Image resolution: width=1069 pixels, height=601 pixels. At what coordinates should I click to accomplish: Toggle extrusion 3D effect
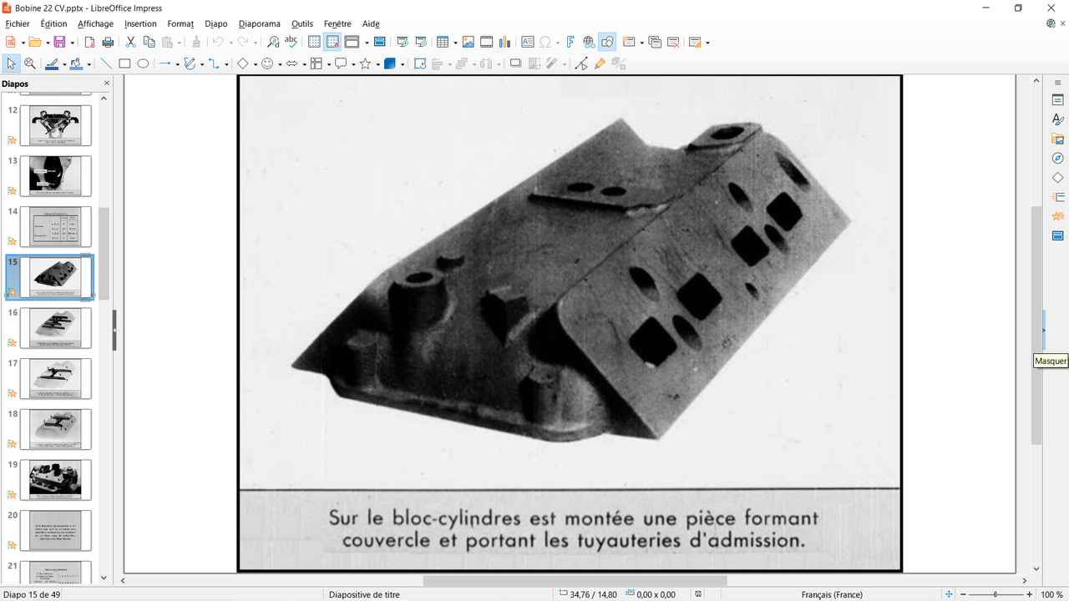click(618, 63)
